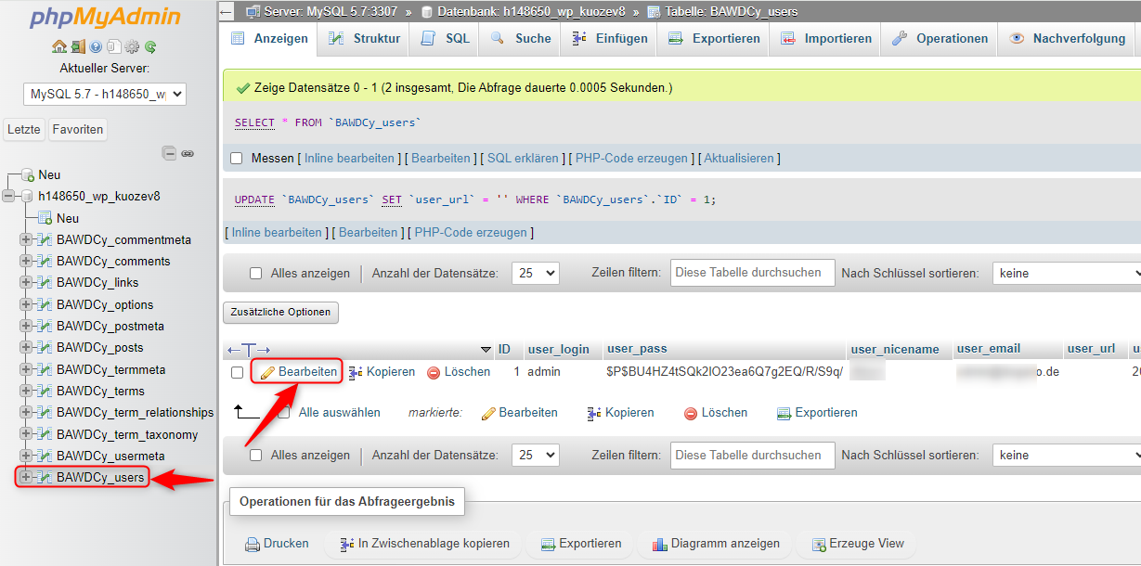Click the pencil icon of row Bearbeiten
Image resolution: width=1141 pixels, height=566 pixels.
pyautogui.click(x=267, y=372)
